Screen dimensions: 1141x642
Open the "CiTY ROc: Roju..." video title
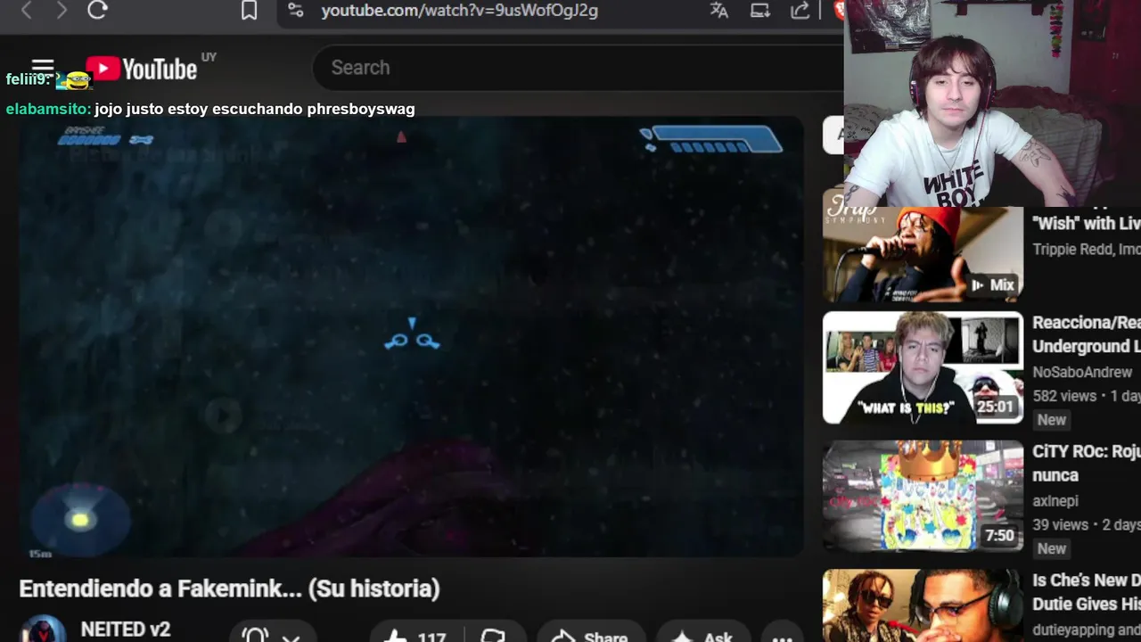pos(1086,464)
